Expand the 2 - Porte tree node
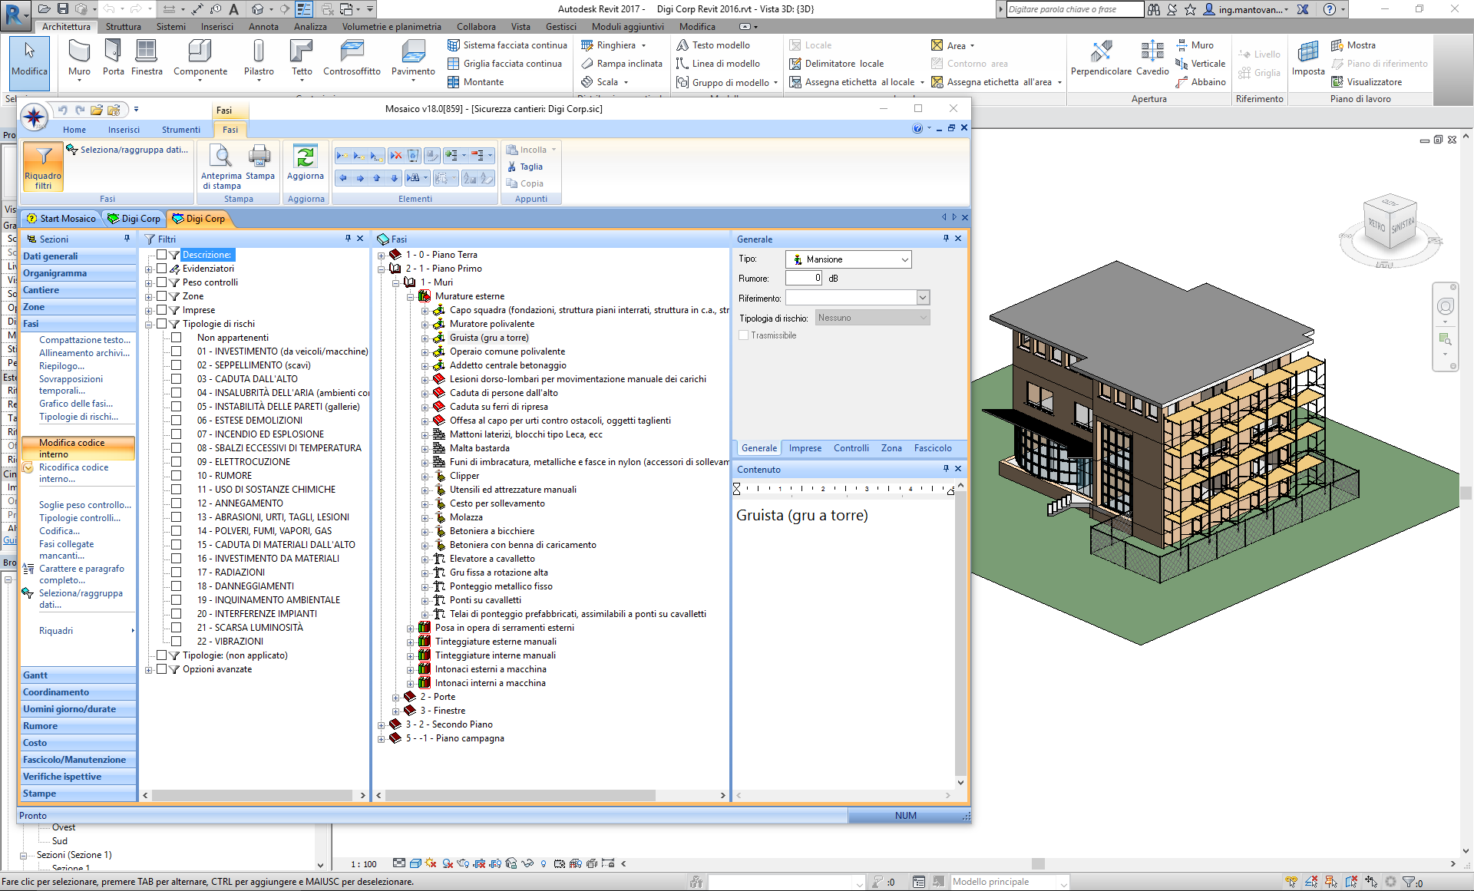Viewport: 1474px width, 891px height. (396, 697)
